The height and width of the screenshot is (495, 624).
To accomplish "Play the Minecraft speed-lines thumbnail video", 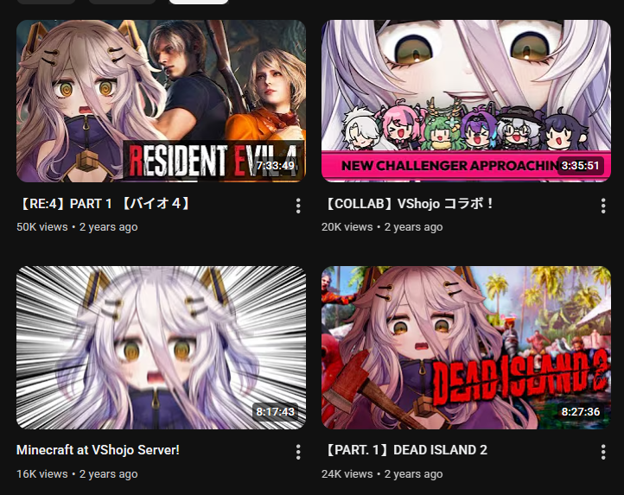I will pos(161,348).
